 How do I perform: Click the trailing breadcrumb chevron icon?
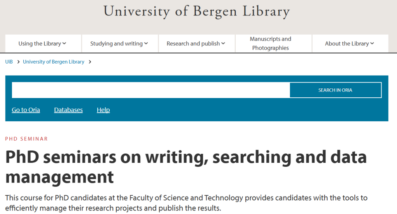[x=90, y=62]
